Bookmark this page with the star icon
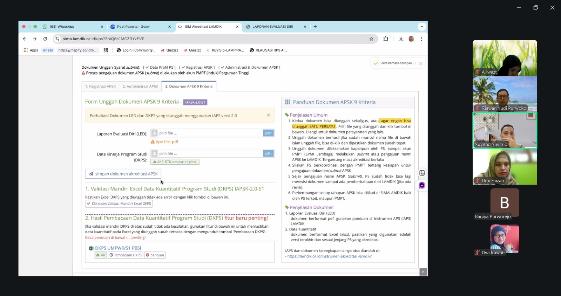The height and width of the screenshot is (296, 561). coord(371,39)
